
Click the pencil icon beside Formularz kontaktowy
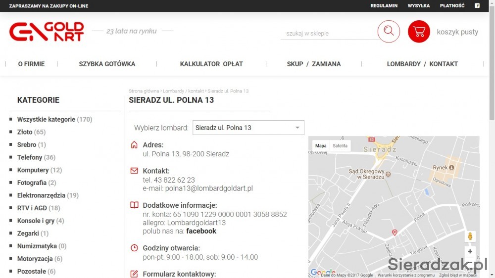[x=134, y=274]
